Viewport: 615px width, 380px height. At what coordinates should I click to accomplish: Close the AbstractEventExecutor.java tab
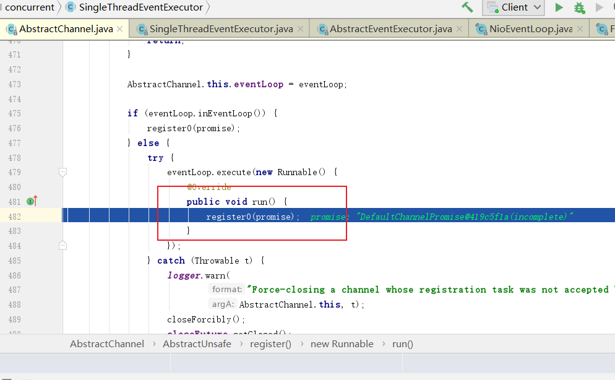click(460, 29)
